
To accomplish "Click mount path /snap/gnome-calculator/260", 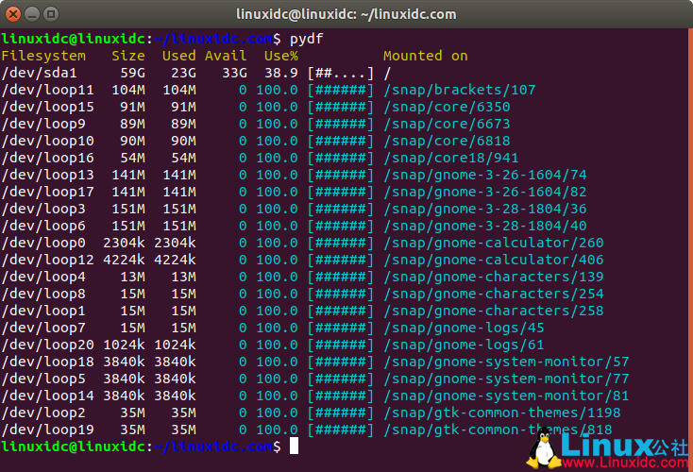I will coord(493,243).
